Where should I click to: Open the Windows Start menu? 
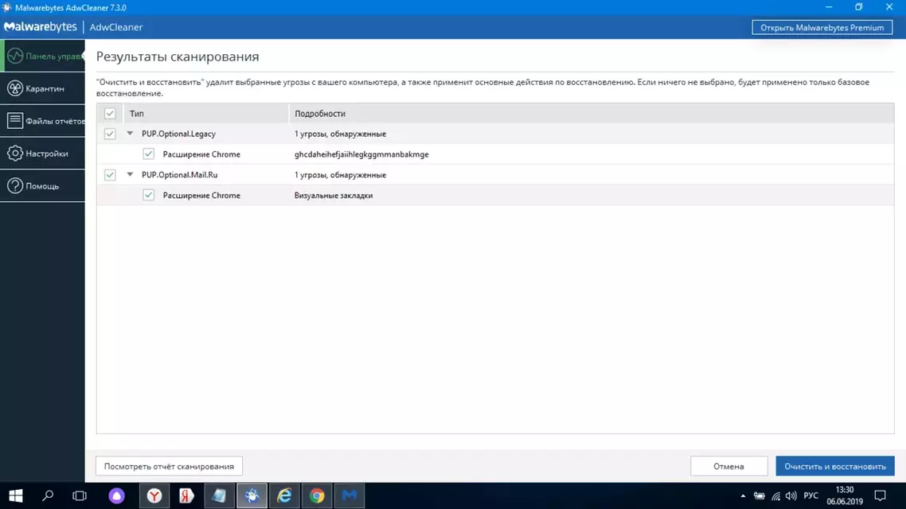point(16,495)
